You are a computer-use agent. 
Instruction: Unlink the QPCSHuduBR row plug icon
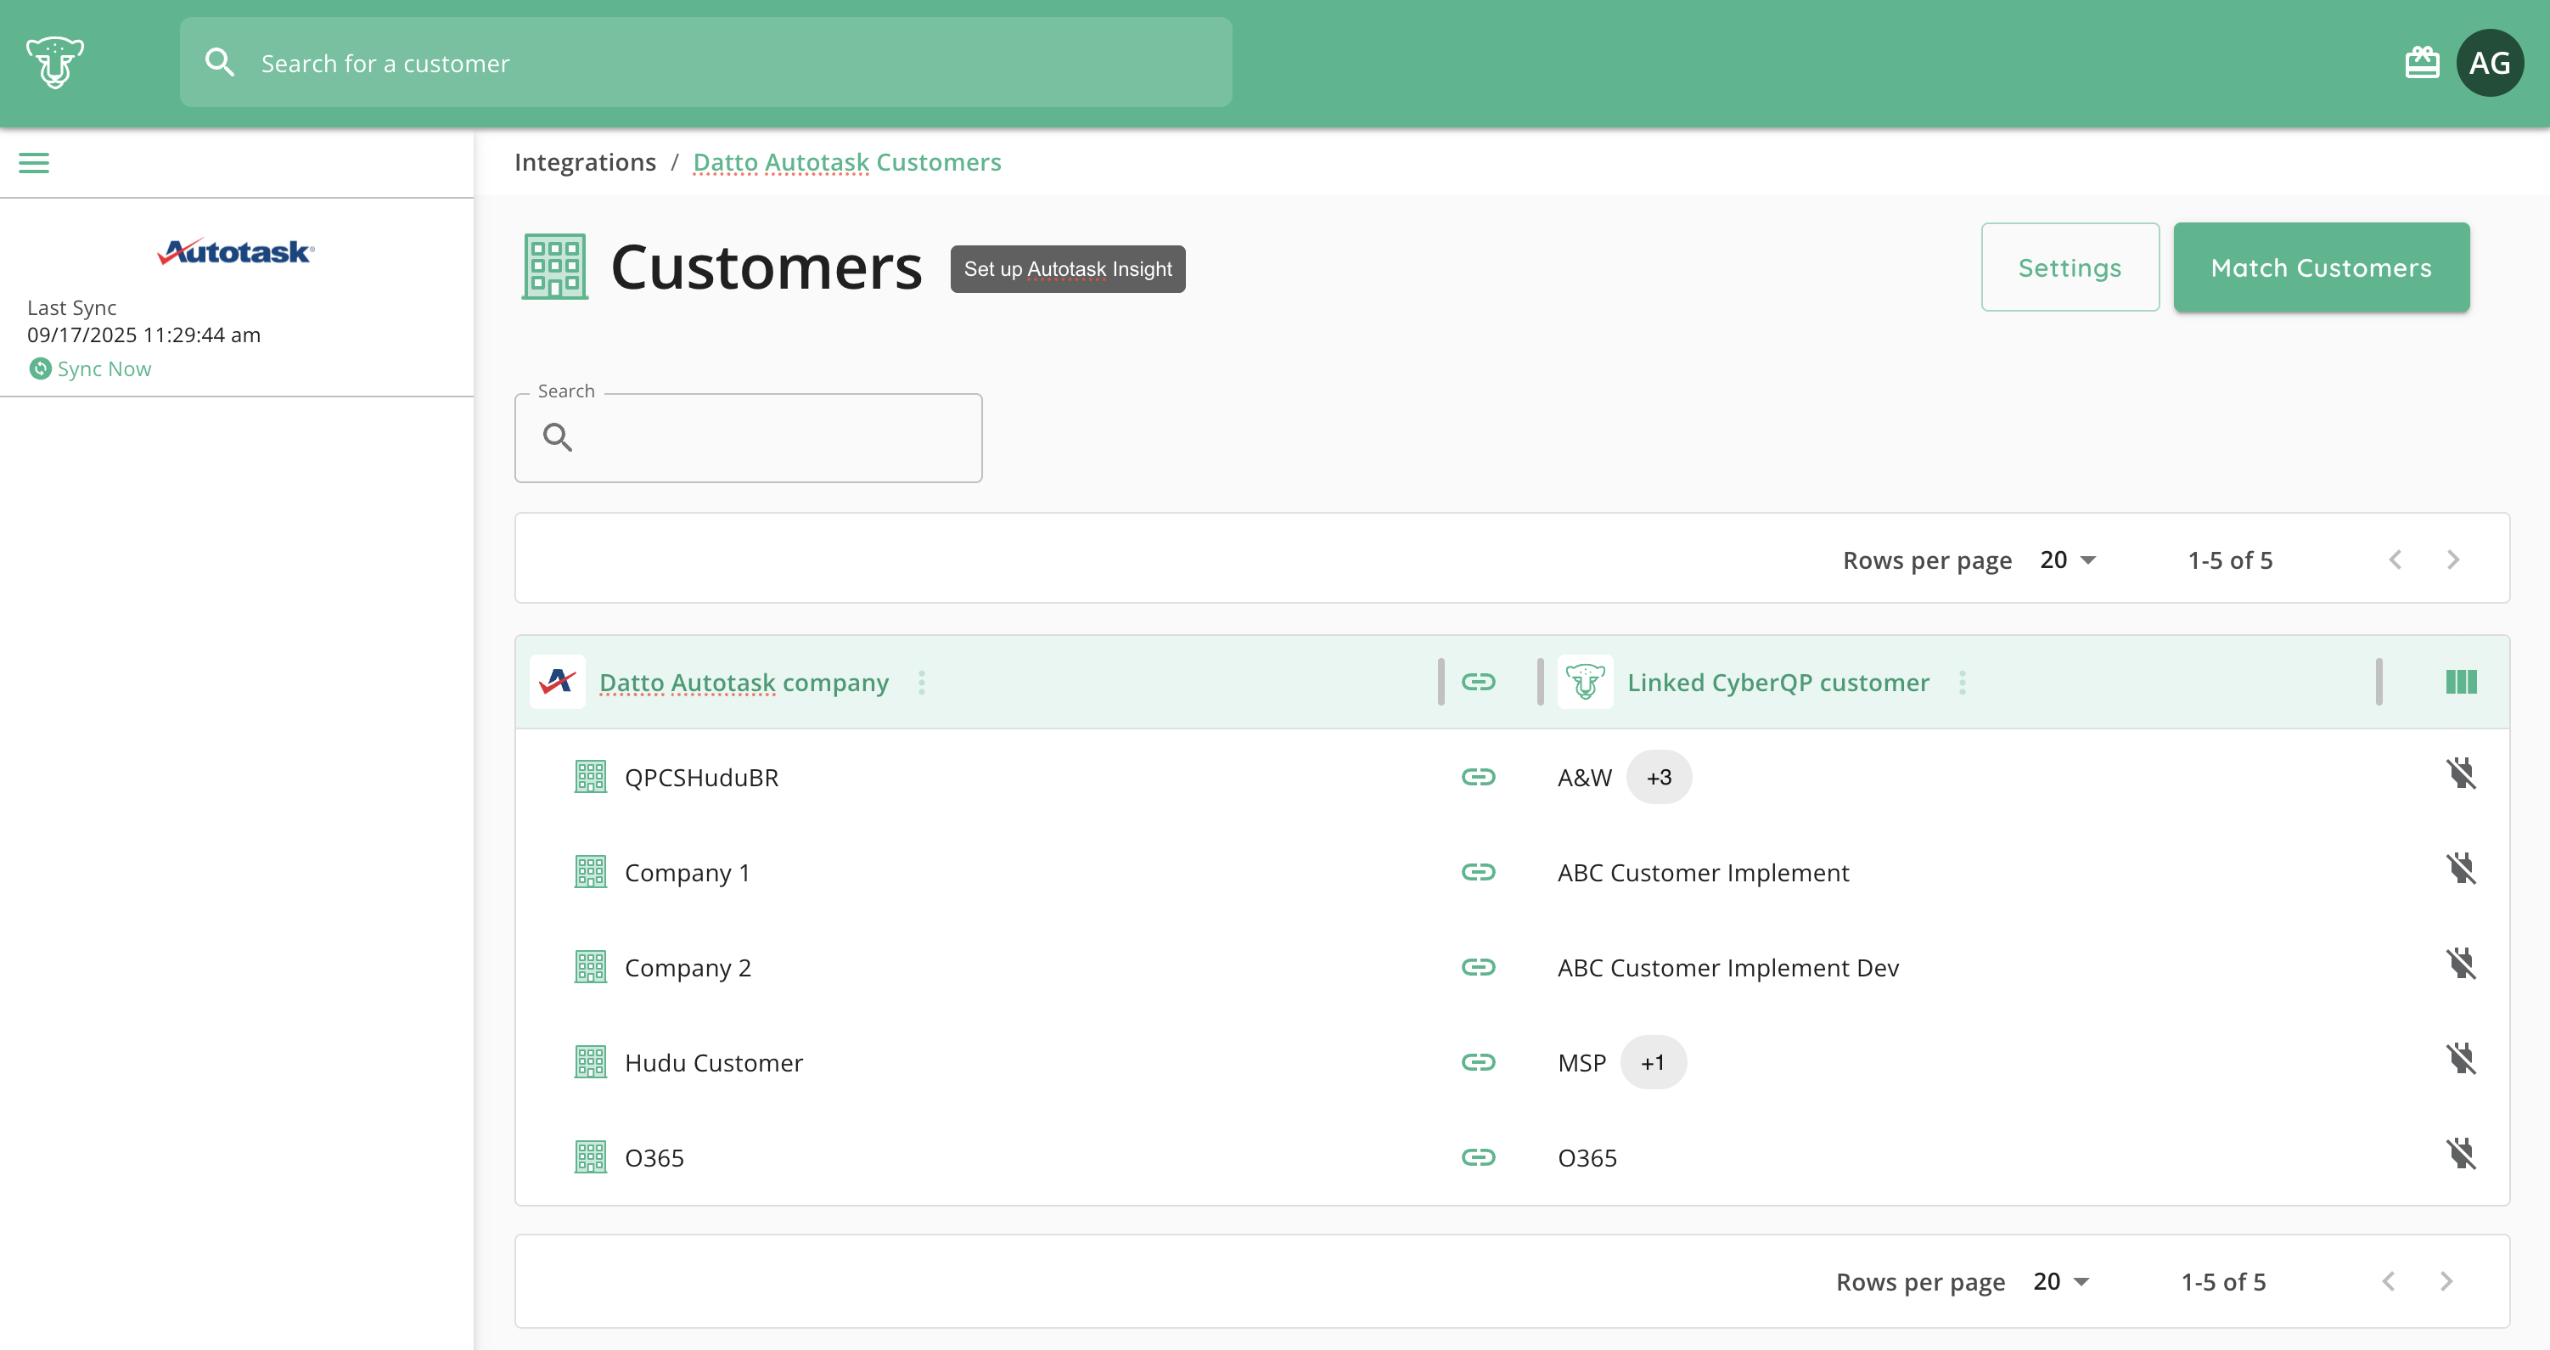[x=2461, y=773]
